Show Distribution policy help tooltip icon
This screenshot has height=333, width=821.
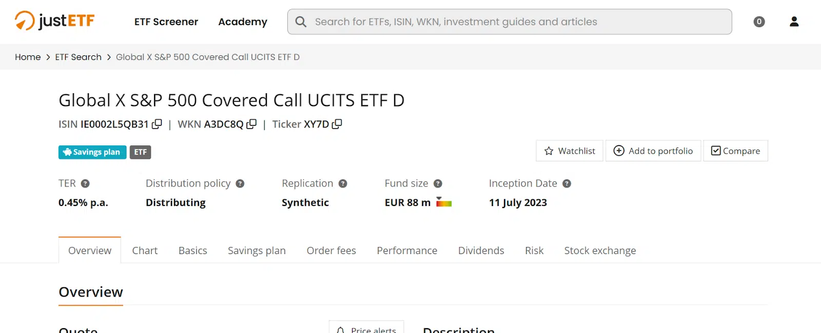click(x=240, y=183)
